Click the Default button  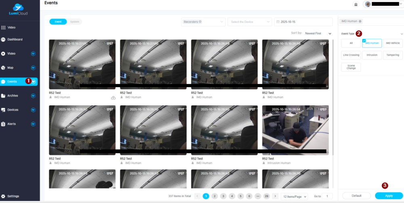tap(356, 196)
